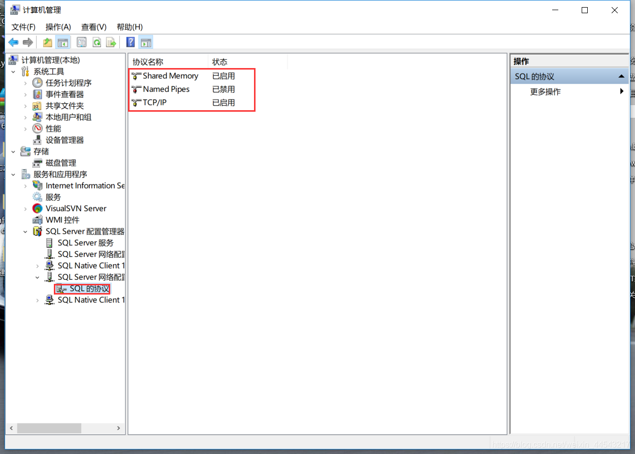The image size is (635, 454).
Task: Toggle the action pane toolbar icon
Action: click(146, 43)
